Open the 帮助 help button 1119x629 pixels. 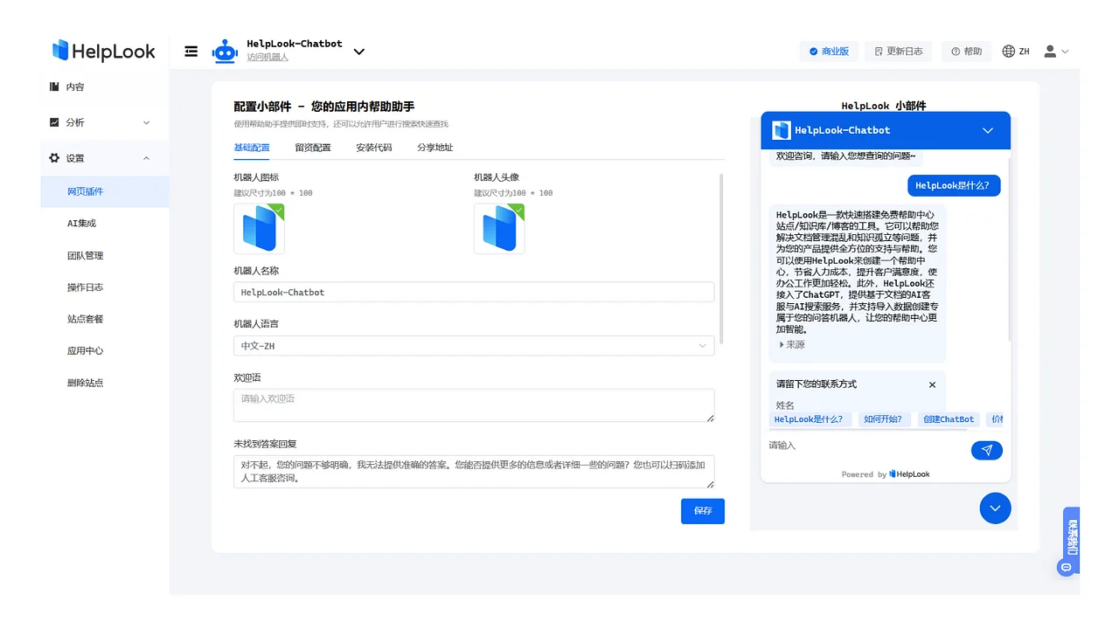tap(967, 52)
